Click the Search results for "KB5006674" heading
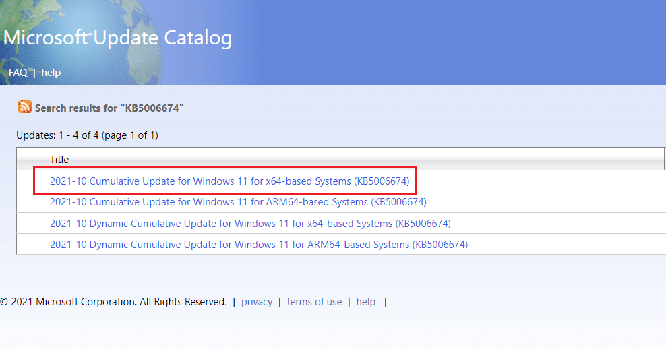This screenshot has height=349, width=666. [x=109, y=108]
